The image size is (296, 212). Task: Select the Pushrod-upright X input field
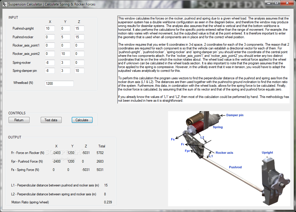(50, 28)
